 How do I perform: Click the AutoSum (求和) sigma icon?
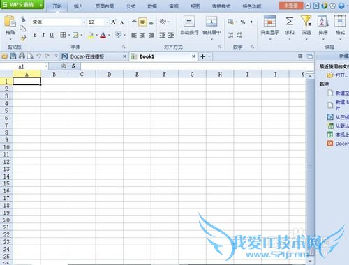pos(290,21)
